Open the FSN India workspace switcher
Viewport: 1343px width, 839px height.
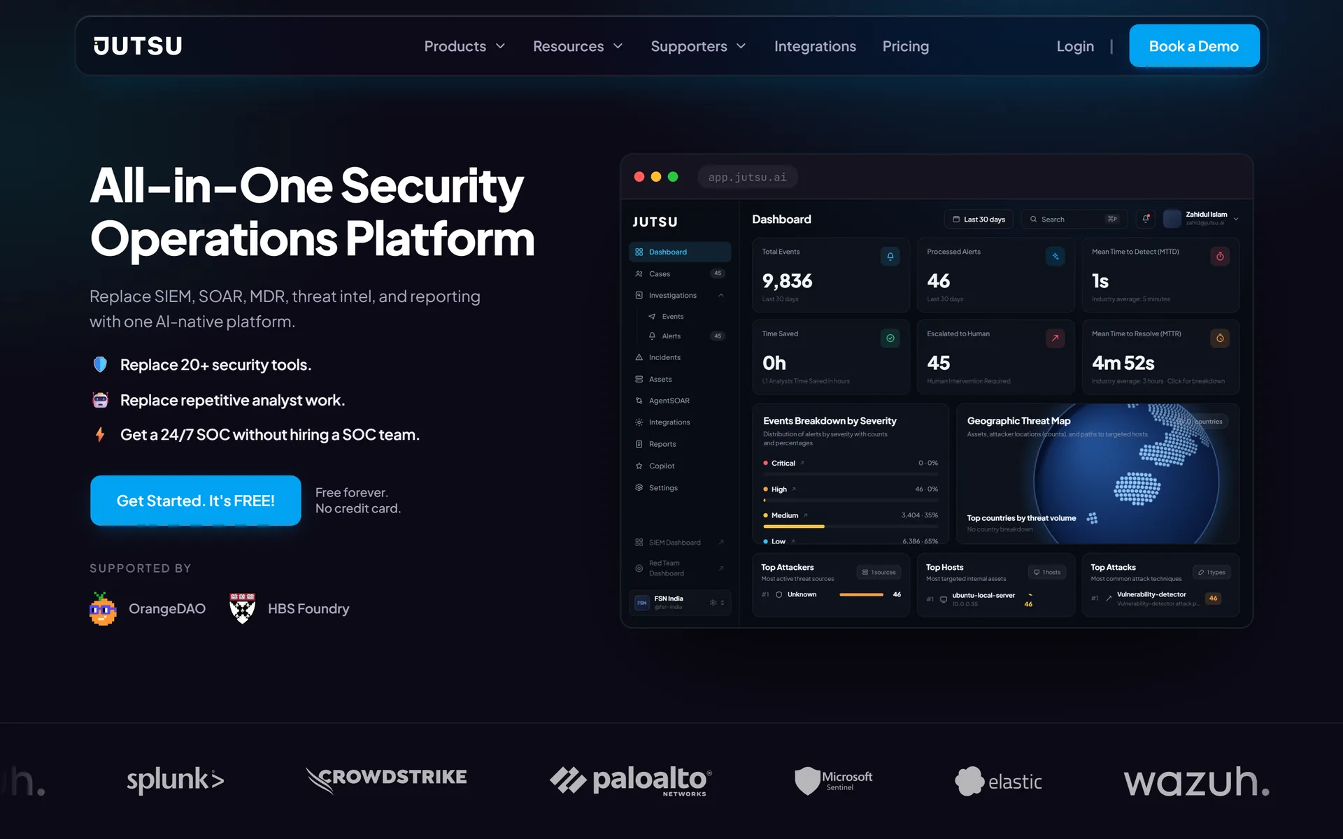[x=680, y=603]
